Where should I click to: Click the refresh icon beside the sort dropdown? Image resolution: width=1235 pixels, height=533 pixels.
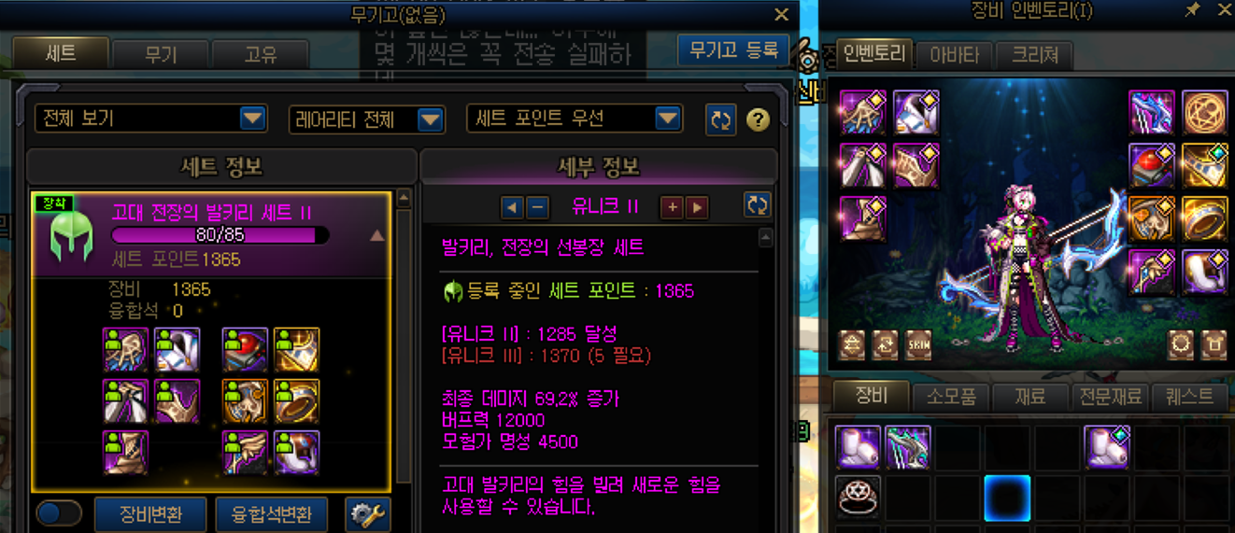720,119
